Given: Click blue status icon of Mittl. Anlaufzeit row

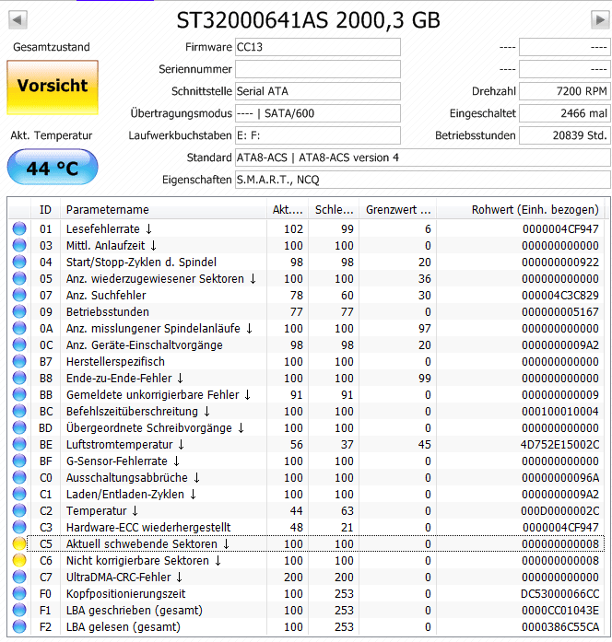Looking at the screenshot, I should (x=19, y=246).
